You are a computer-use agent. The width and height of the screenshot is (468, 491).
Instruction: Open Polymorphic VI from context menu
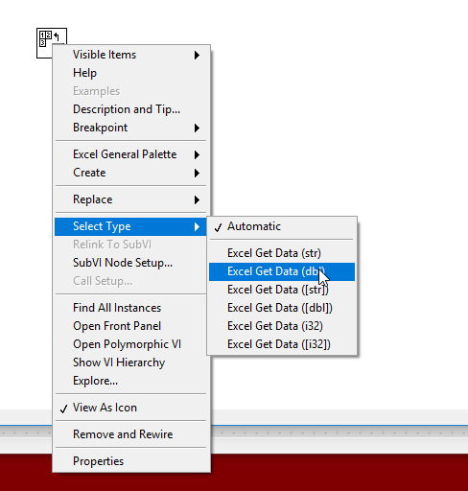[x=131, y=344]
